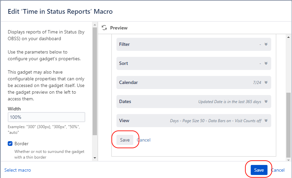Click the Preview refresh icon
Image resolution: width=292 pixels, height=178 pixels.
point(104,28)
